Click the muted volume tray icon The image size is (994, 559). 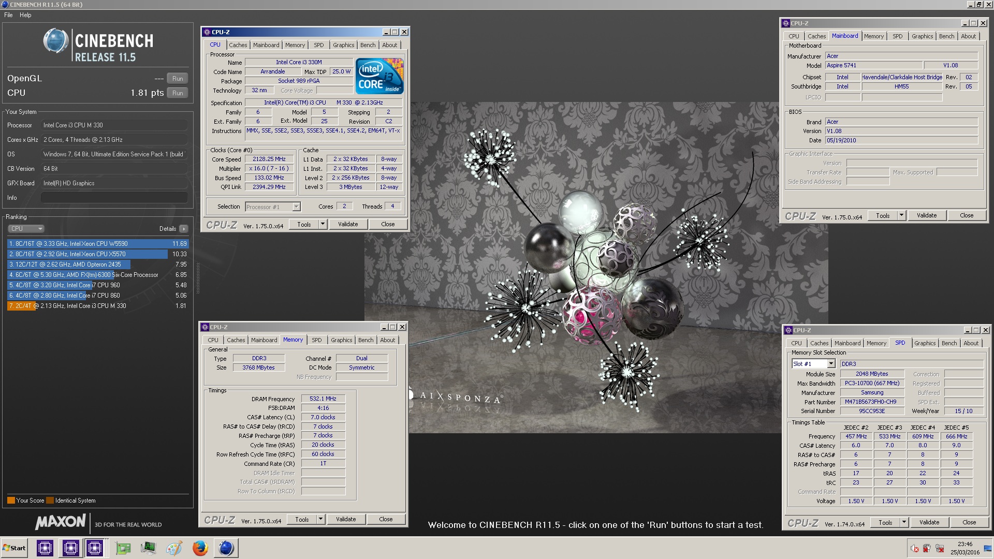tap(915, 549)
